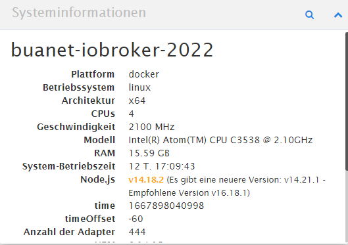Viewport: 348px width, 245px height.
Task: Click the vertical scrollbar thumb
Action: coord(347,101)
